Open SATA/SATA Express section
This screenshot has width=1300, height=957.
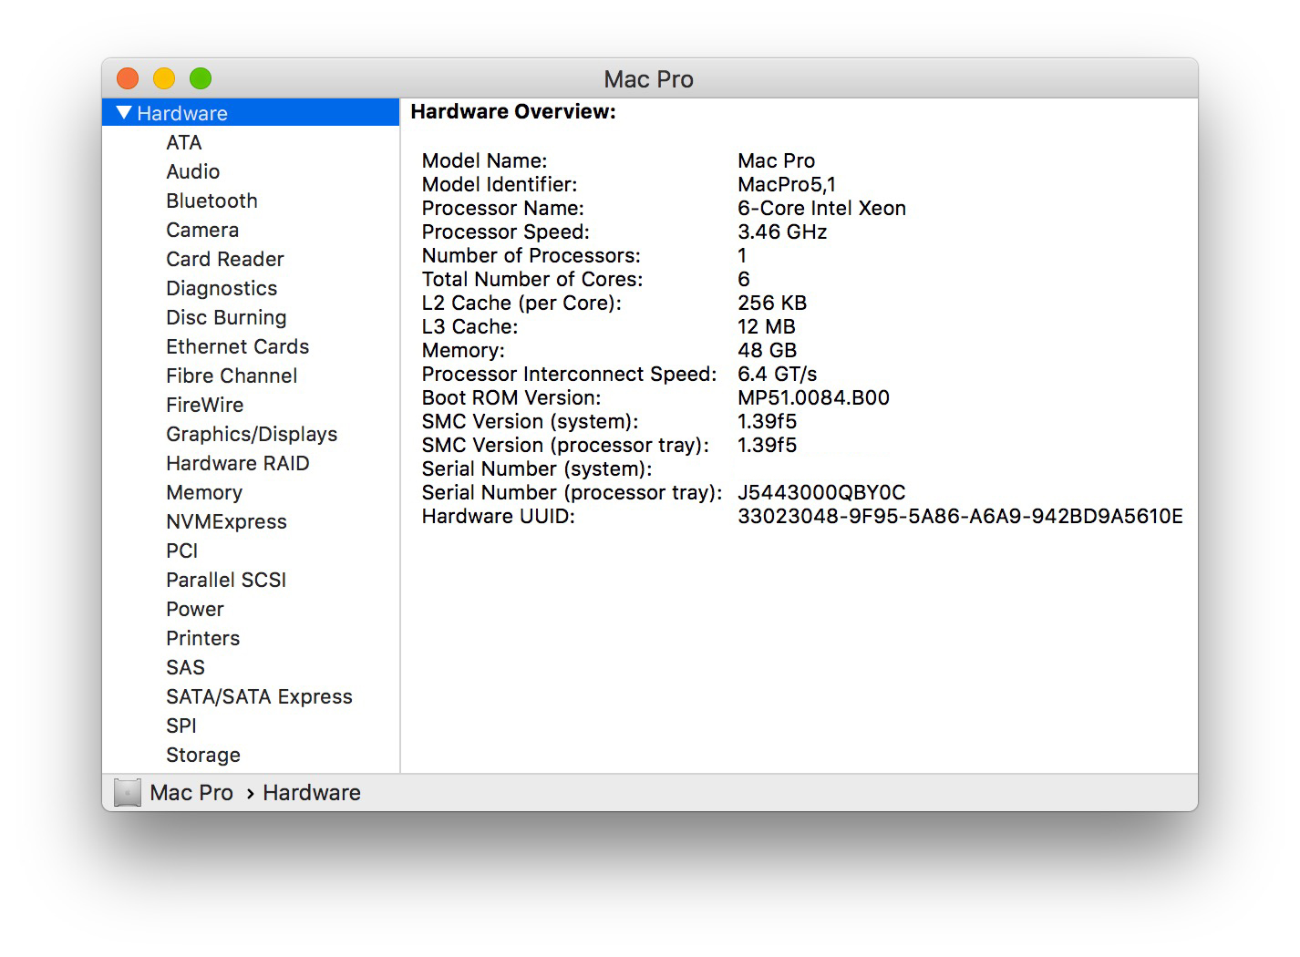(x=259, y=697)
